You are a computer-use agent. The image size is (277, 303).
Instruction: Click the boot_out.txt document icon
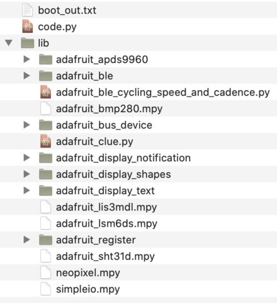point(28,10)
